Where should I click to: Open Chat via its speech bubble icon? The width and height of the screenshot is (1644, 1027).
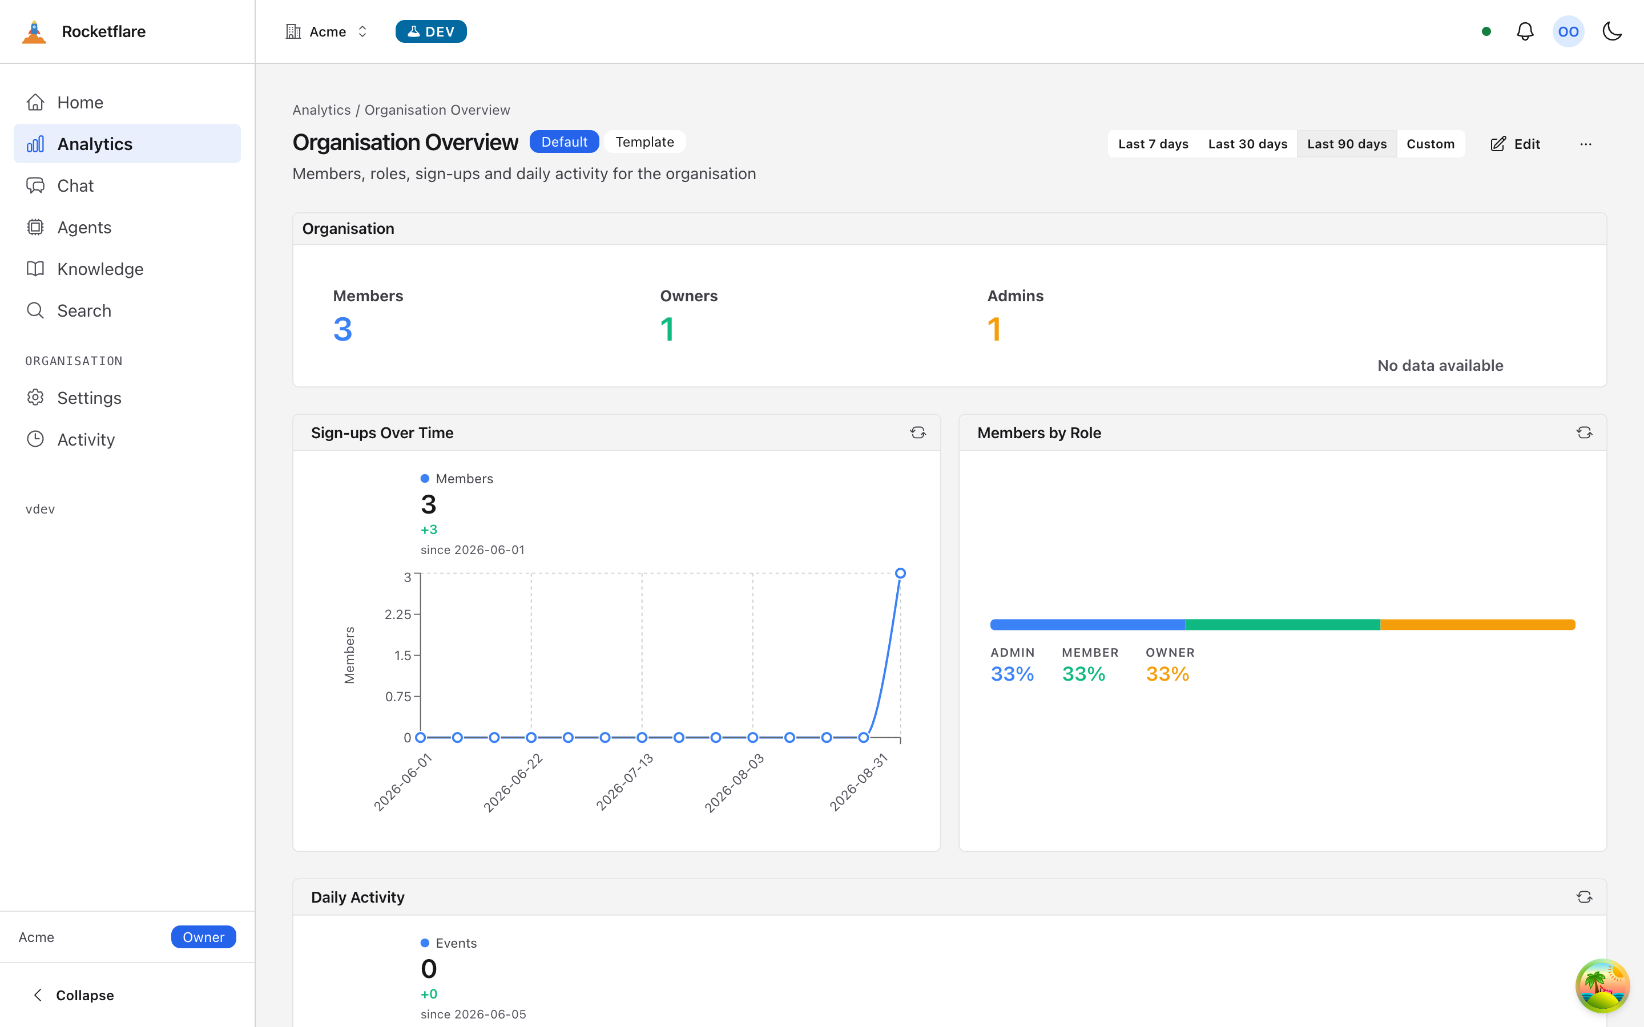click(x=35, y=185)
